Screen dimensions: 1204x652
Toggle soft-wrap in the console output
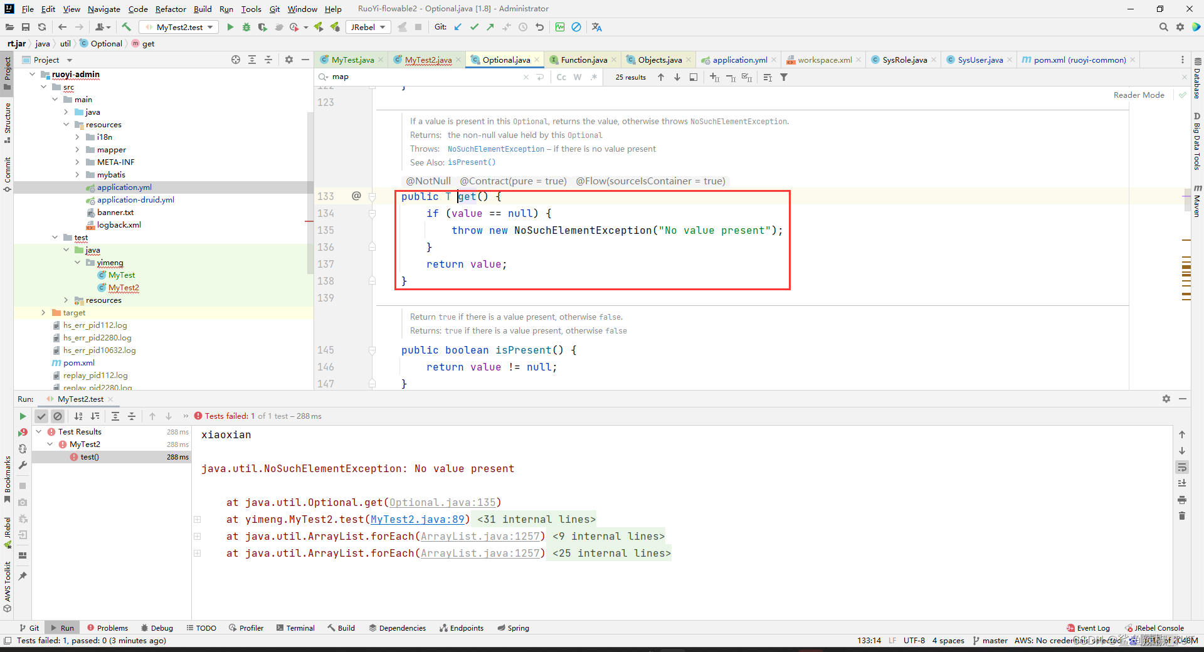click(1182, 467)
